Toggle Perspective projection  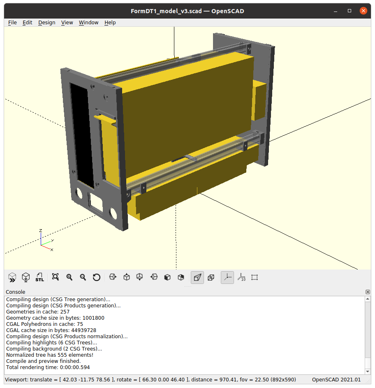[197, 277]
